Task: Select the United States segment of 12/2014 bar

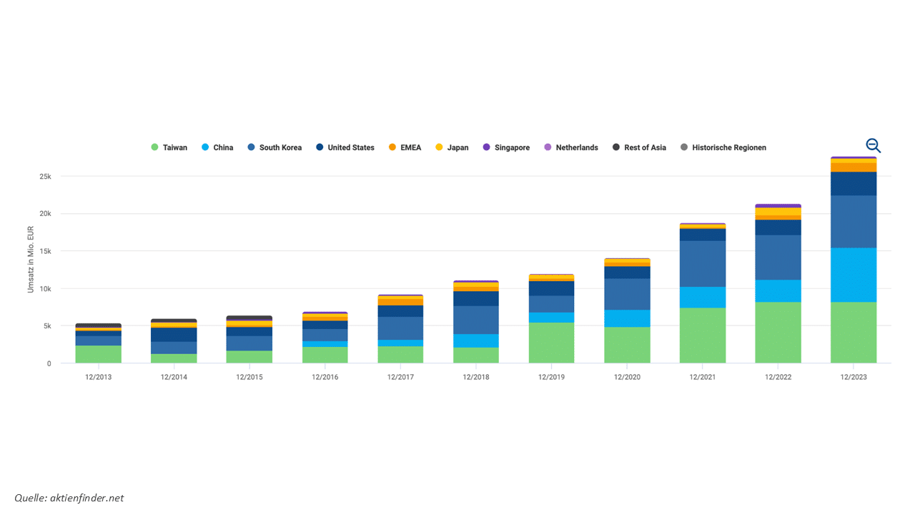Action: [x=174, y=334]
